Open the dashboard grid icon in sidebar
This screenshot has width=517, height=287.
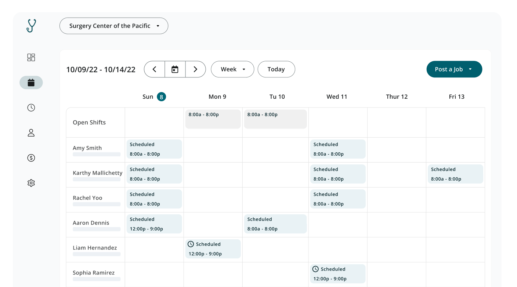[x=31, y=57]
